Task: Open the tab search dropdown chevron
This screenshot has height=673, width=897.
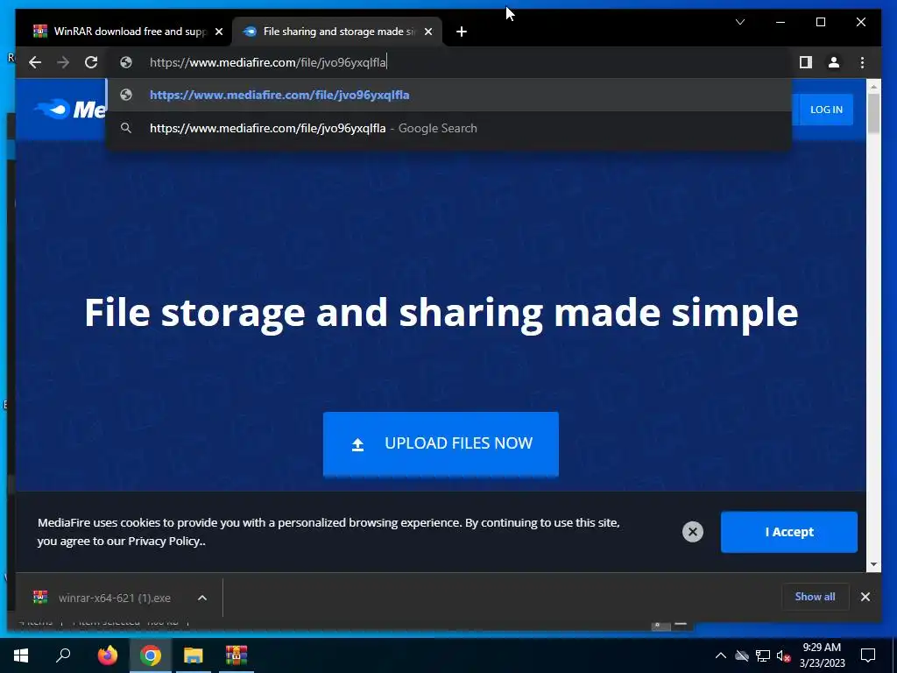Action: tap(739, 22)
